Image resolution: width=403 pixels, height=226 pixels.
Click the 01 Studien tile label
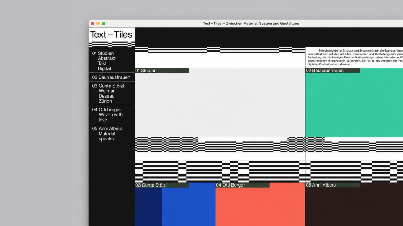(x=162, y=70)
